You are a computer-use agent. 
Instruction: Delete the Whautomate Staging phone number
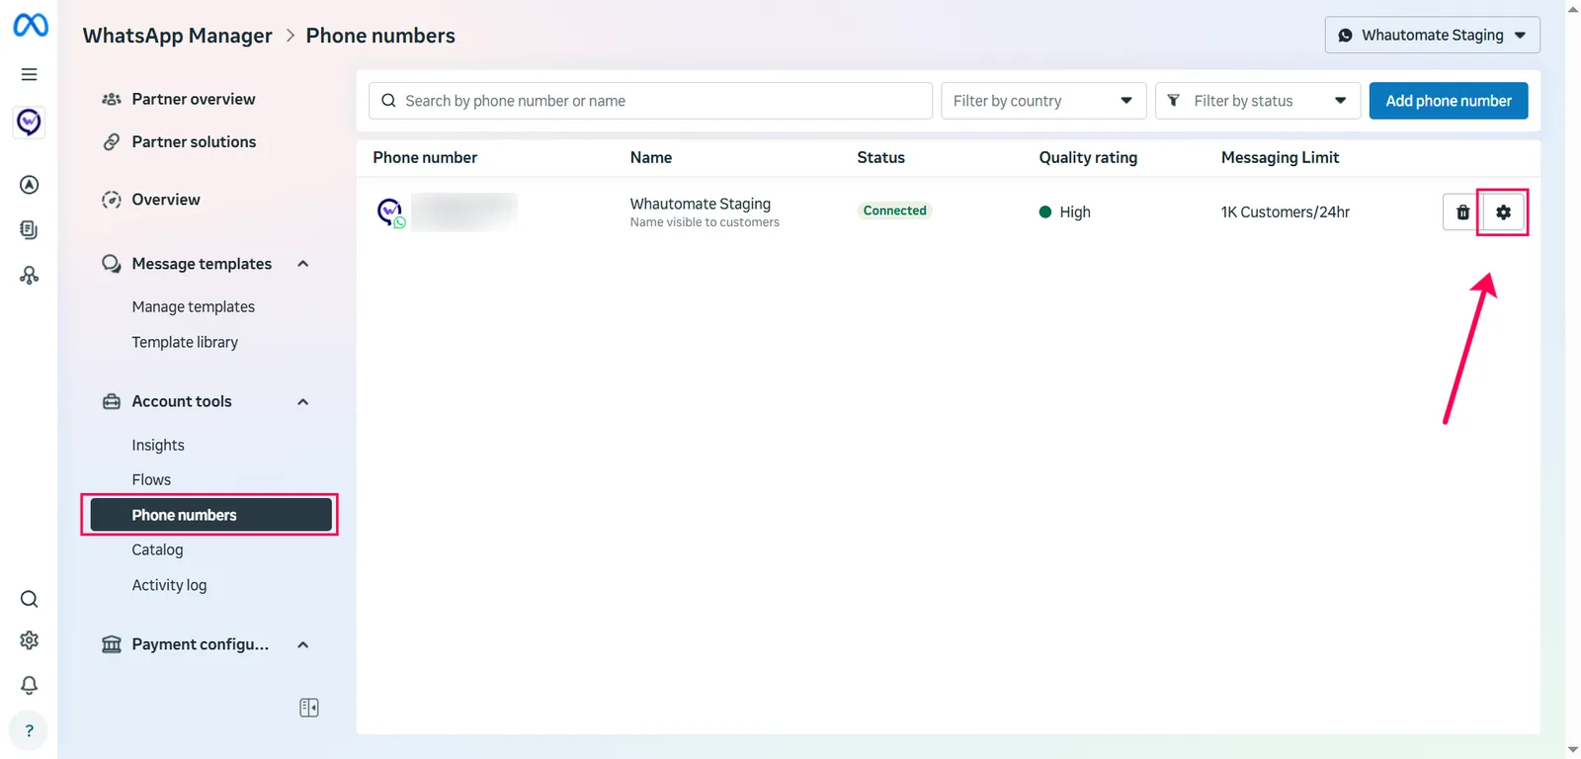[1462, 211]
